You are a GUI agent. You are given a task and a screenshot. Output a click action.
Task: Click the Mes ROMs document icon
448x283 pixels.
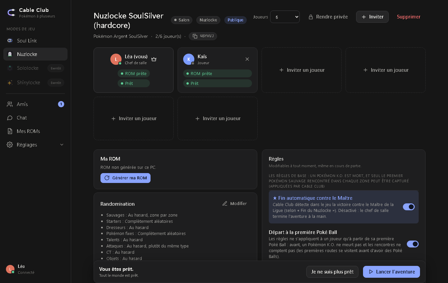[10, 131]
